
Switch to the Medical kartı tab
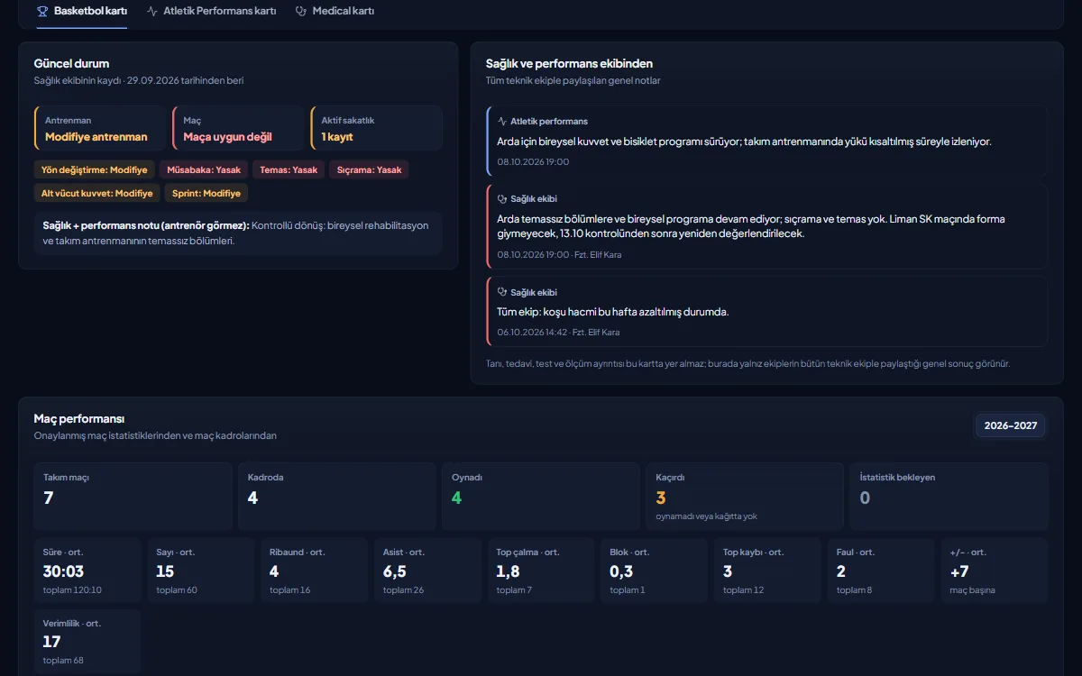335,12
